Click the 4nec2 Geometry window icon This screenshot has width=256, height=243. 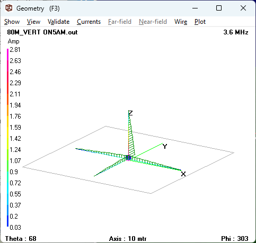coord(9,8)
